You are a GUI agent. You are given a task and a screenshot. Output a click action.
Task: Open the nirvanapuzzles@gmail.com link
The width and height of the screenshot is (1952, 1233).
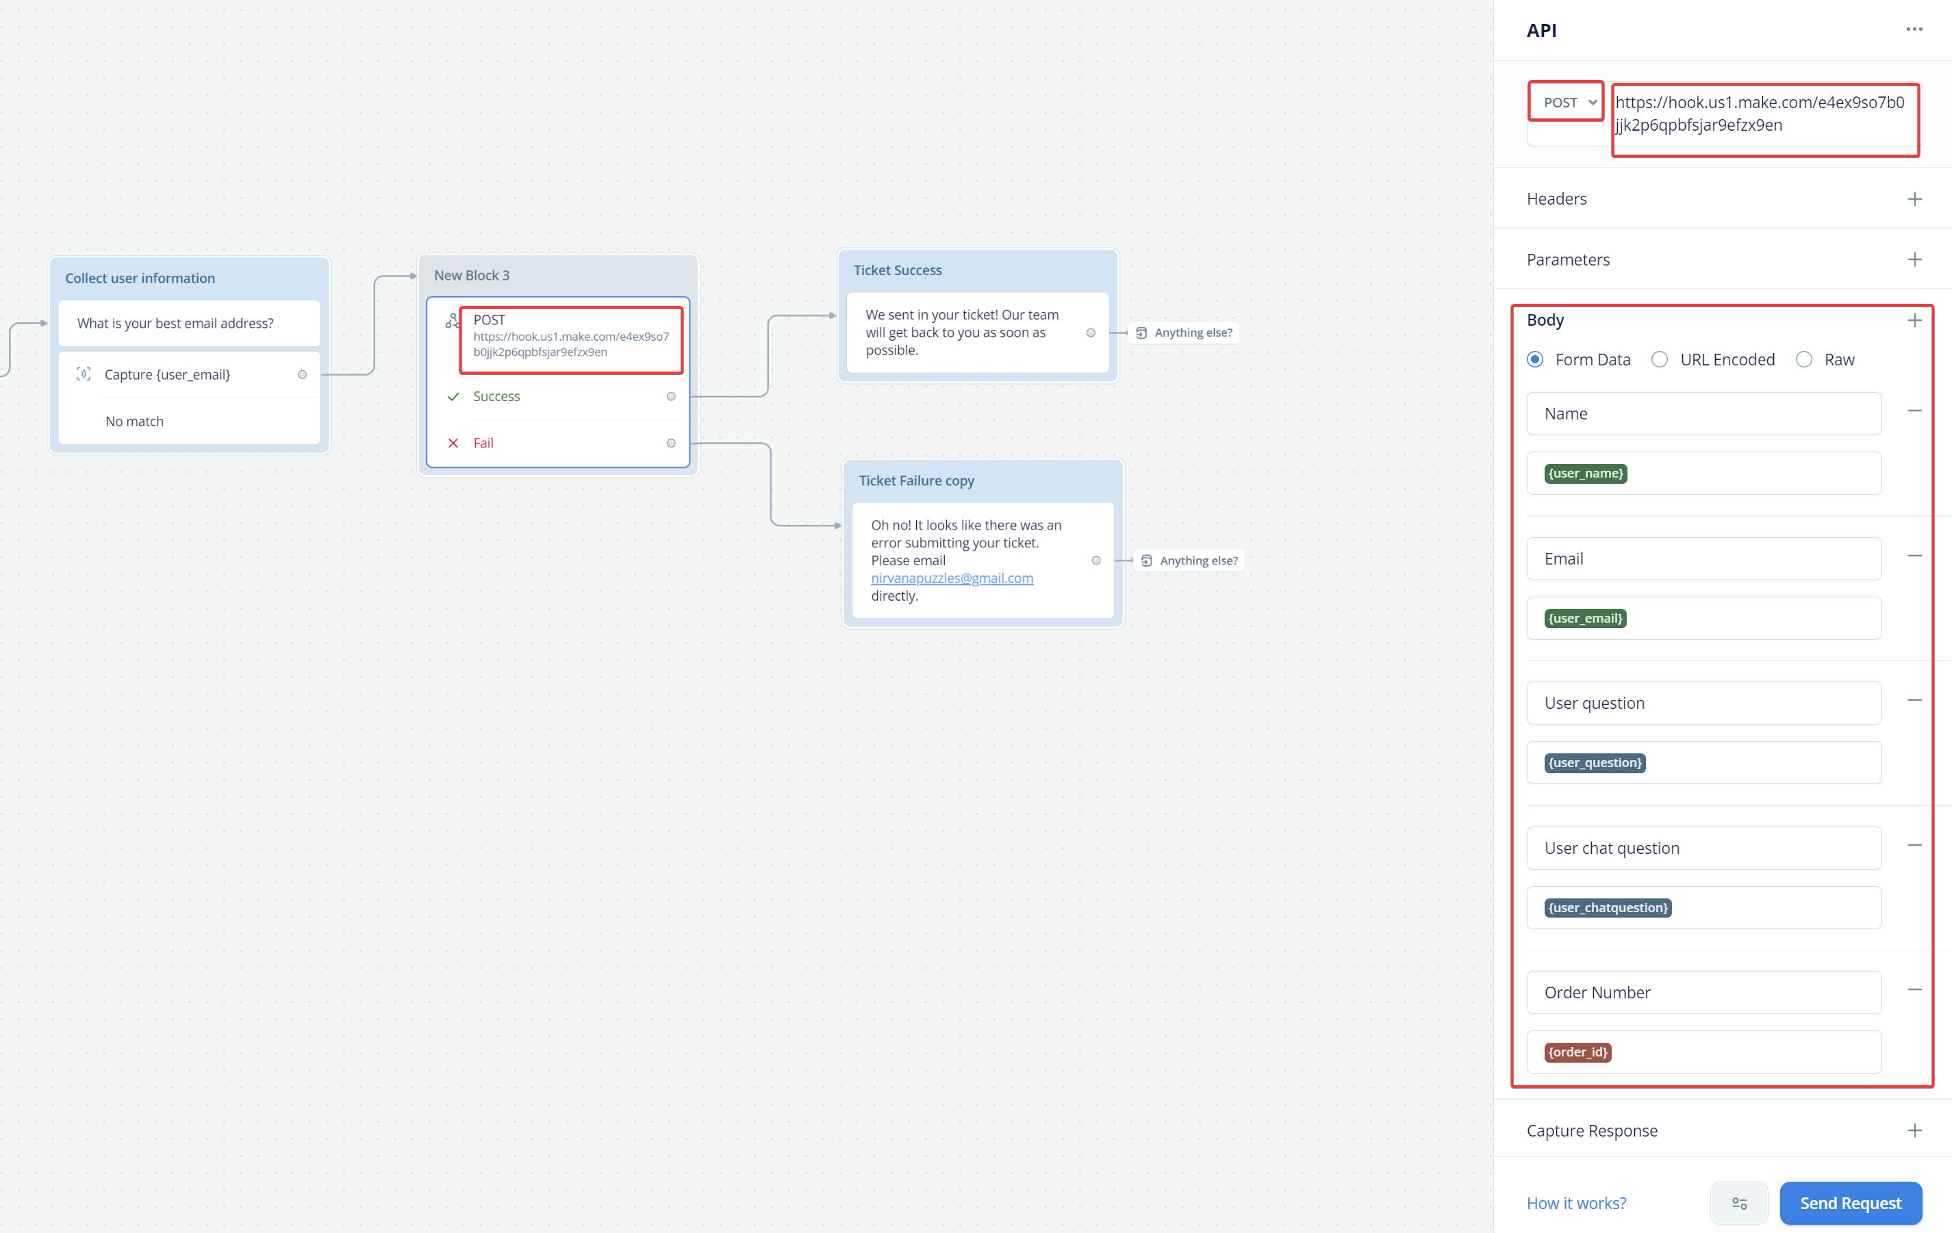(952, 578)
